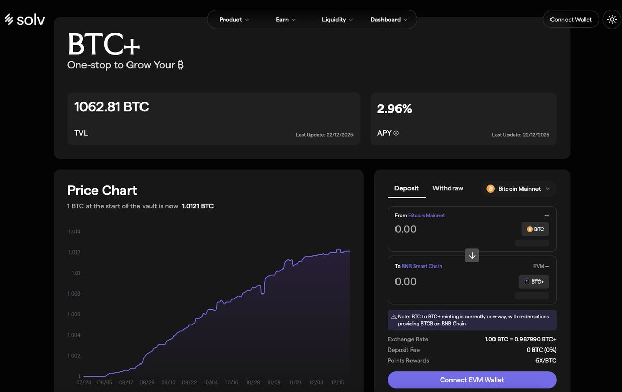
Task: Click the 1062.81 BTC TVL value
Action: pyautogui.click(x=111, y=107)
